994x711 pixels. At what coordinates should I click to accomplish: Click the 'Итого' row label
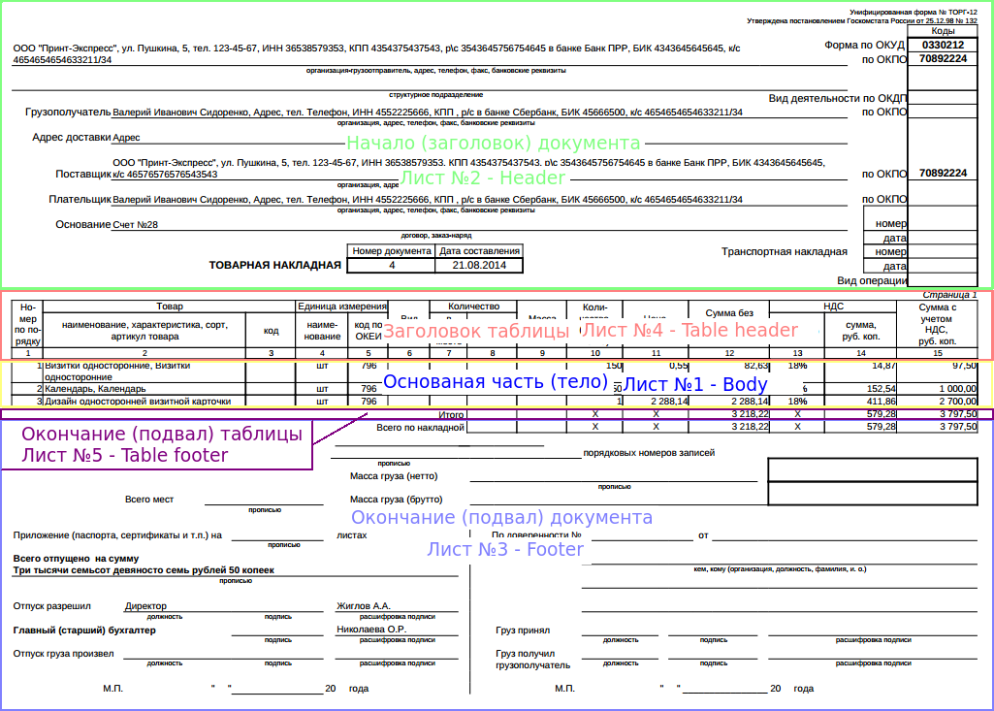(452, 414)
